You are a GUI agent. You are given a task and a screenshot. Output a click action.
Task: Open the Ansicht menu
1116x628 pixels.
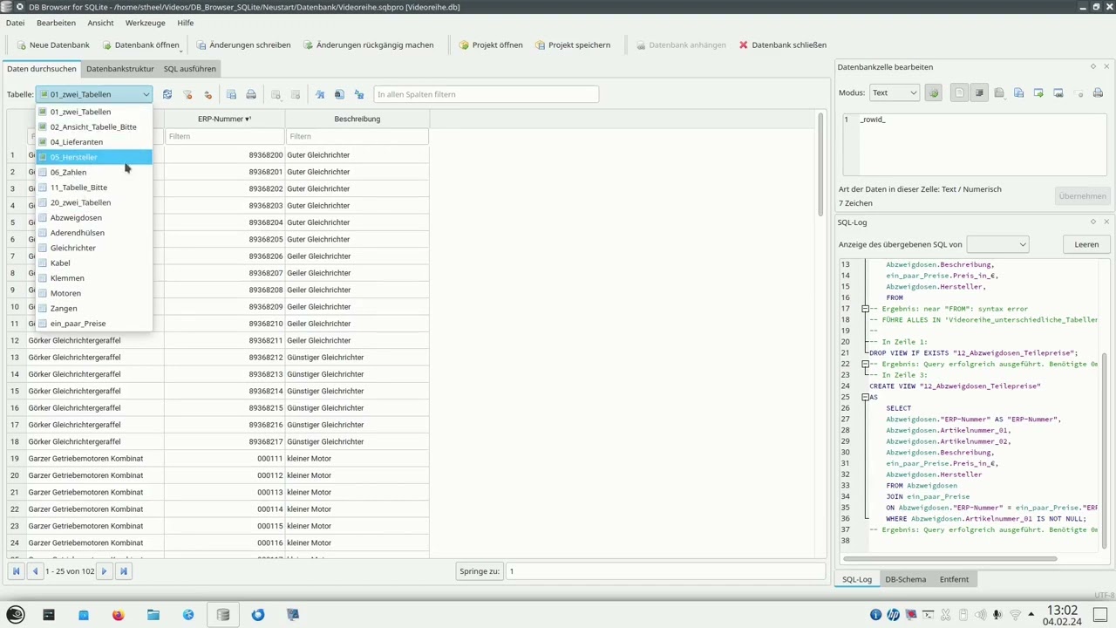click(x=100, y=23)
